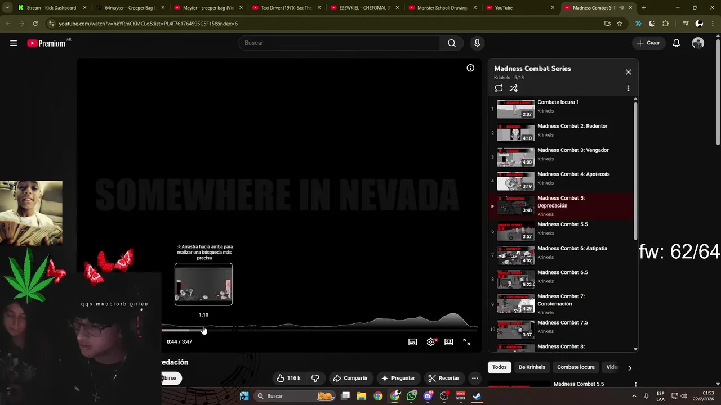Screen dimensions: 721x405
Task: Open the YouTube hamburger guide menu
Action: pyautogui.click(x=14, y=43)
